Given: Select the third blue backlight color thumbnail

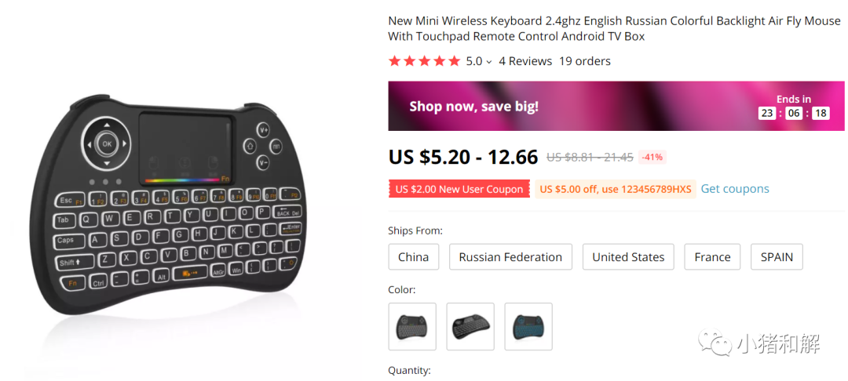Looking at the screenshot, I should 528,326.
